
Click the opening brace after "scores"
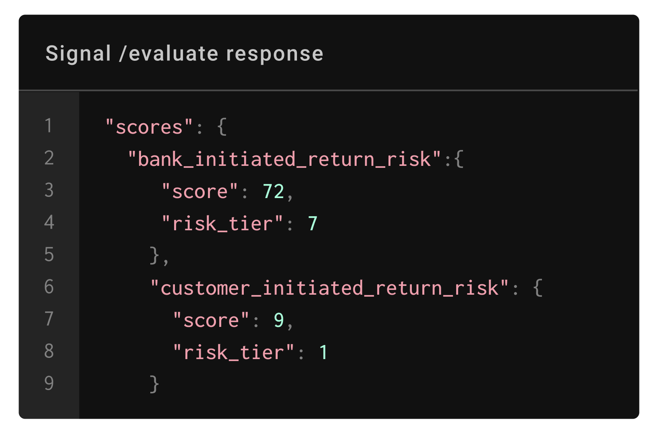pyautogui.click(x=222, y=127)
